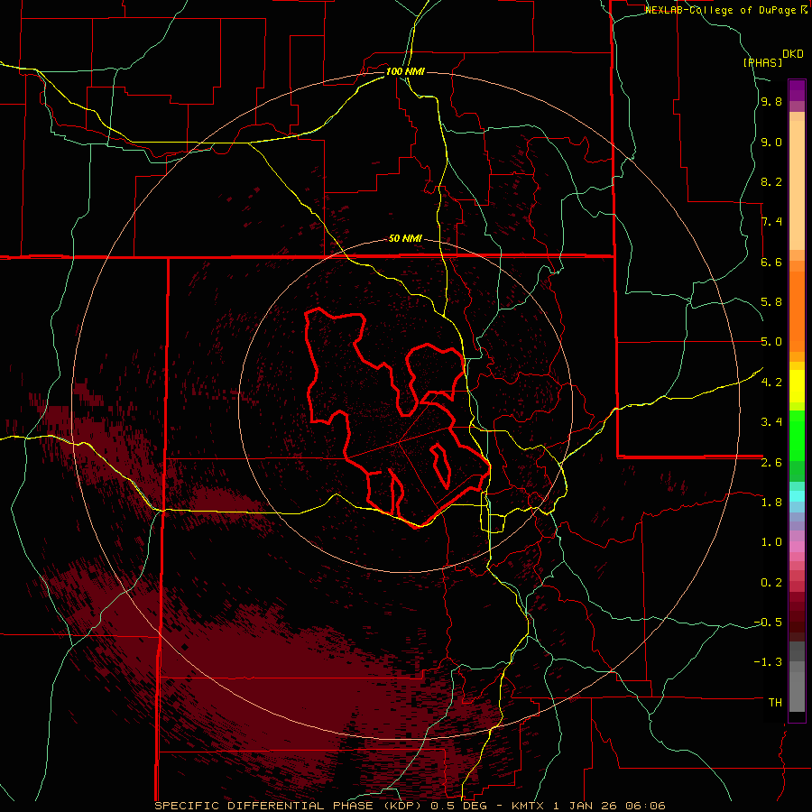The width and height of the screenshot is (812, 812).
Task: Pick the cyan segment of color bar
Action: click(x=797, y=496)
